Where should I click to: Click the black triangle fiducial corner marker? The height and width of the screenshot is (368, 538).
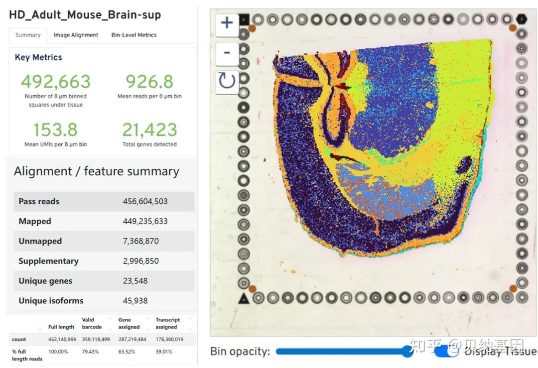(x=244, y=298)
